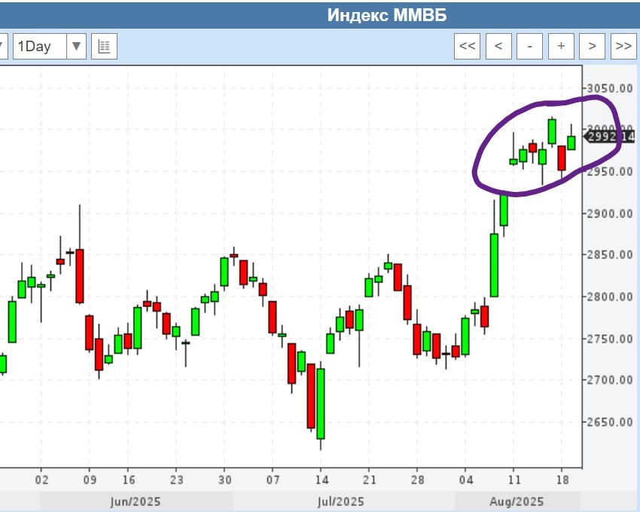Click the 2650.00 price axis label
This screenshot has width=640, height=512.
pyautogui.click(x=610, y=422)
